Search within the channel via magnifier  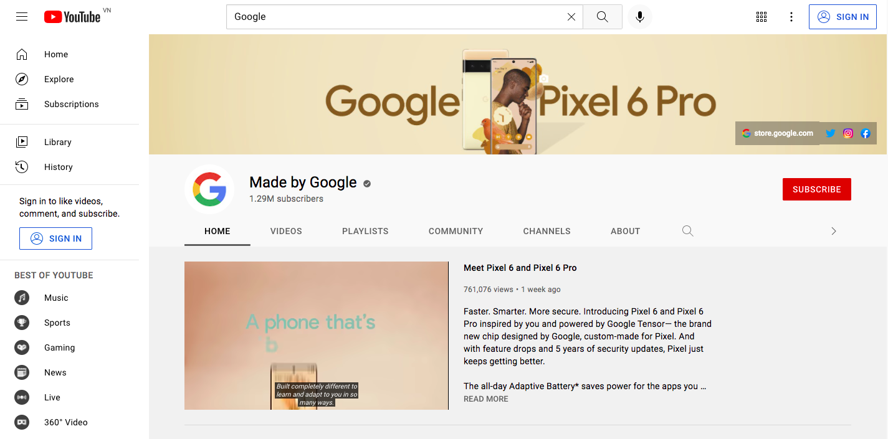click(x=687, y=231)
